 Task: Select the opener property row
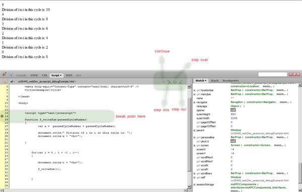click(x=246, y=110)
